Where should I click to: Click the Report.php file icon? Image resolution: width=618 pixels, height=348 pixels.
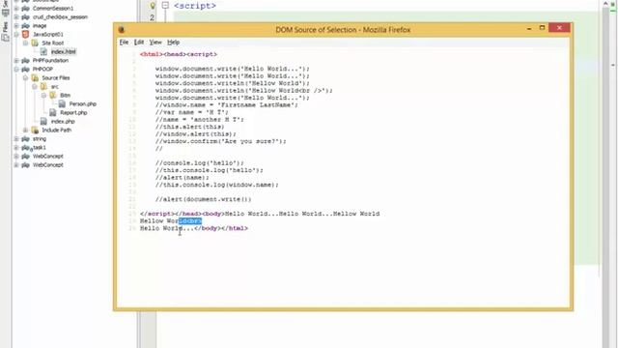(x=53, y=112)
